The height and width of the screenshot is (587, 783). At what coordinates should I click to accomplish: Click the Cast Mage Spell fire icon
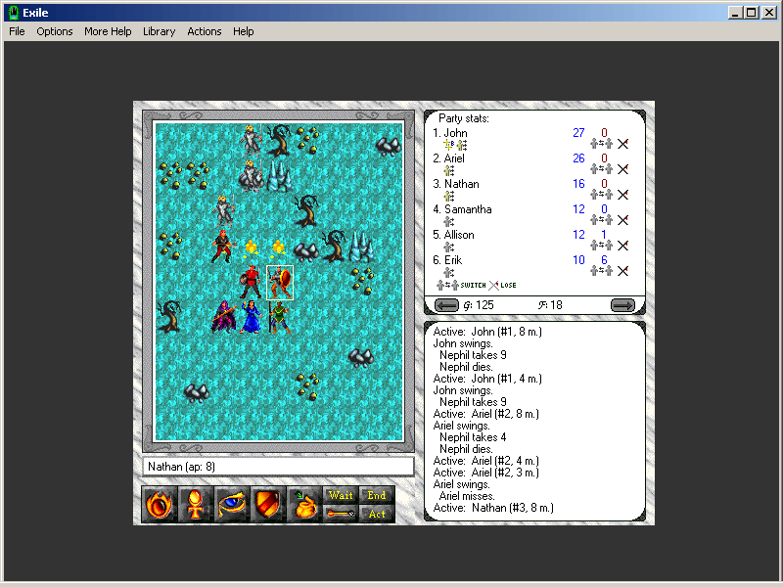point(160,504)
